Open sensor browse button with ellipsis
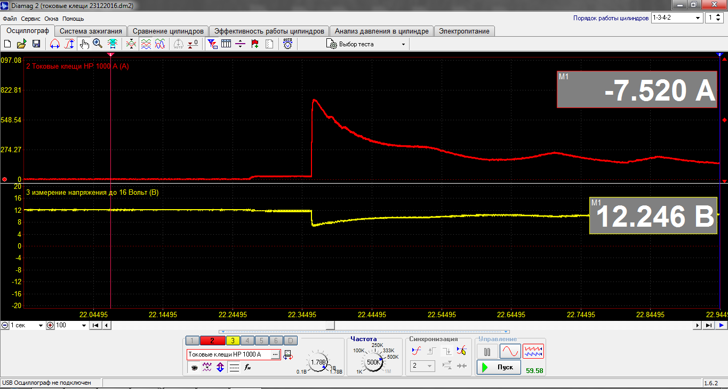The width and height of the screenshot is (728, 389). (275, 354)
